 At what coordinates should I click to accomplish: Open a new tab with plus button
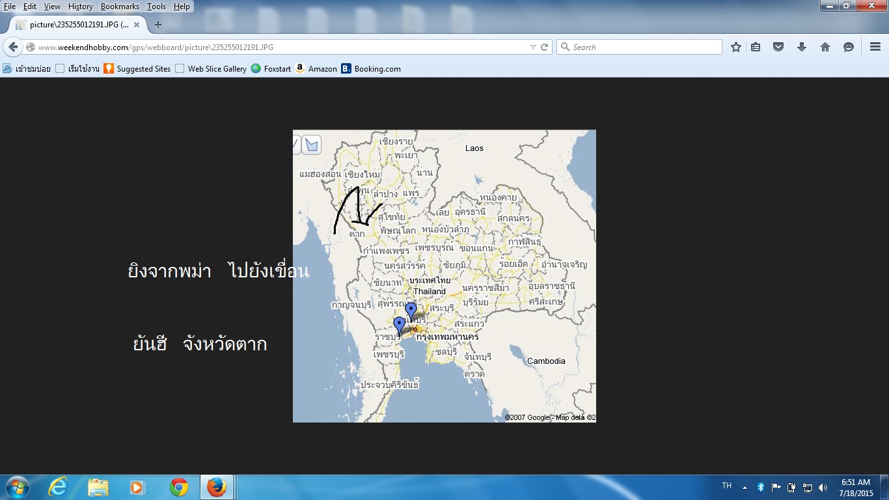pos(157,25)
